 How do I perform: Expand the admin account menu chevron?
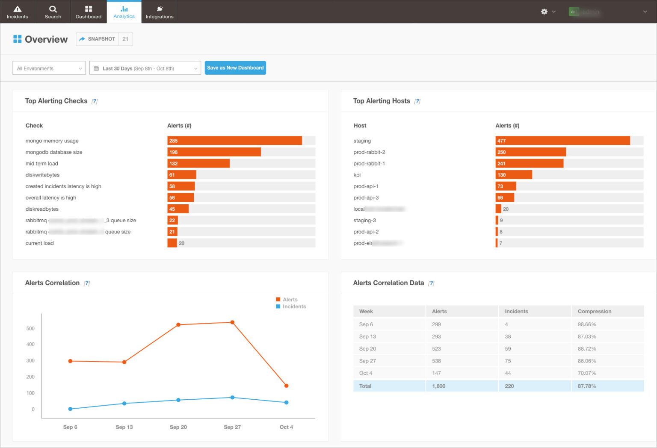pos(645,12)
